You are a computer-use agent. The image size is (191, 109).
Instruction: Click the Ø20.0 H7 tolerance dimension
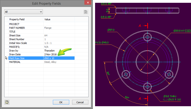tap(182, 31)
